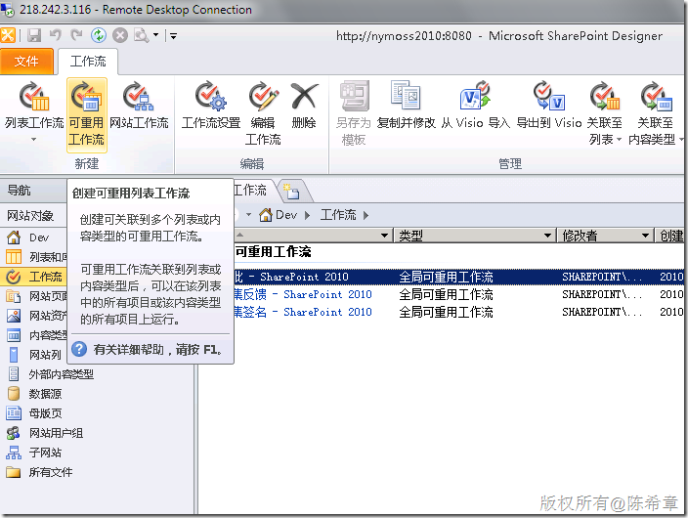Click the Save icon in quick access toolbar
This screenshot has width=688, height=518.
pyautogui.click(x=34, y=35)
